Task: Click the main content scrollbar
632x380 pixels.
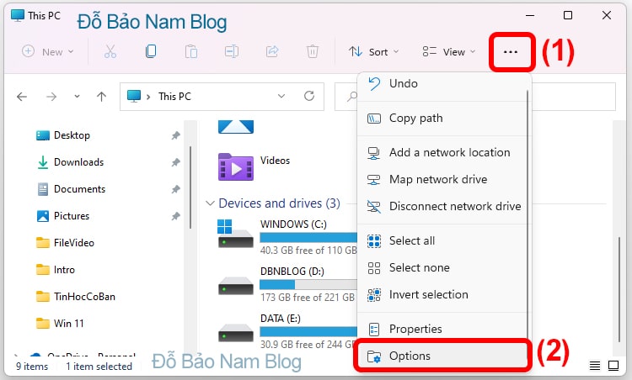Action: click(x=619, y=289)
